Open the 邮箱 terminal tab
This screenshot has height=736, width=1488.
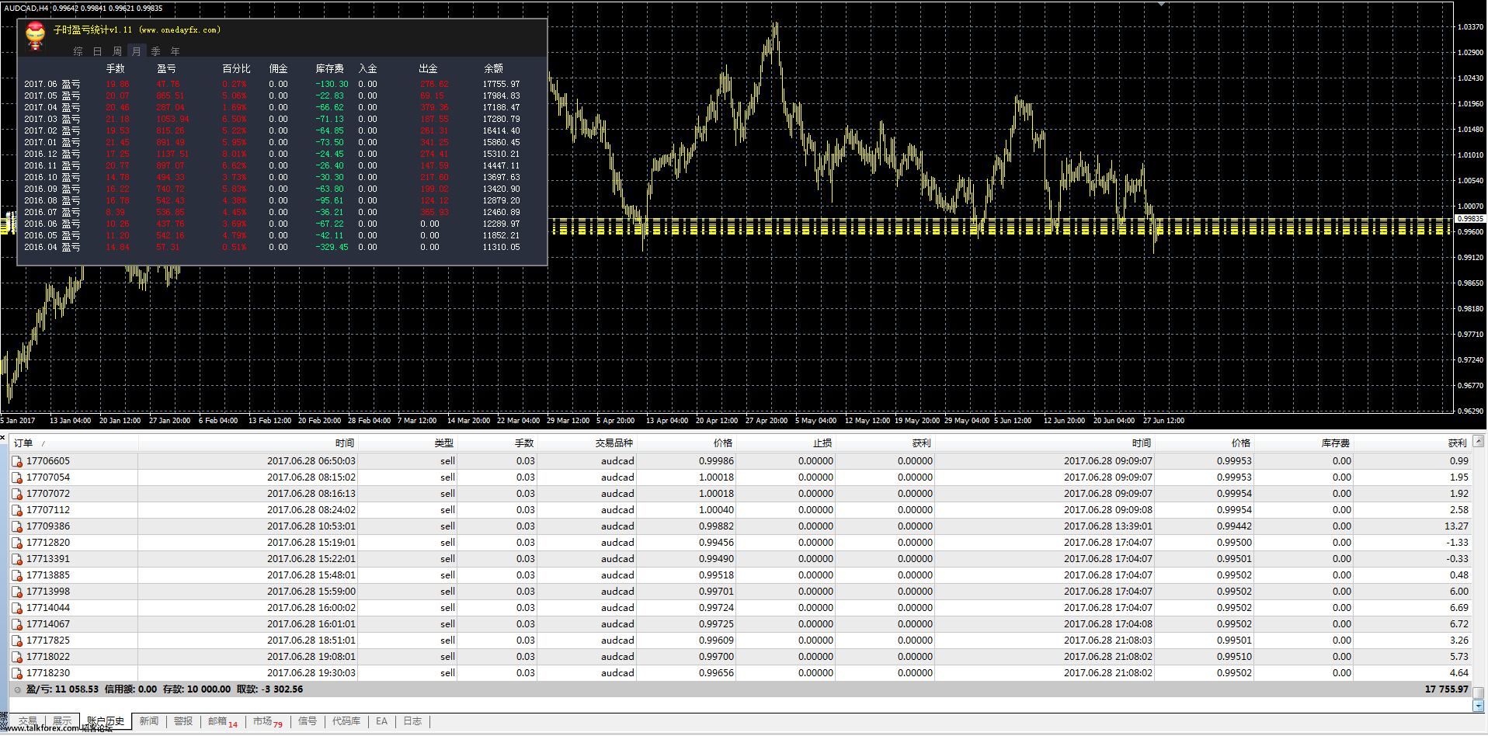(222, 721)
